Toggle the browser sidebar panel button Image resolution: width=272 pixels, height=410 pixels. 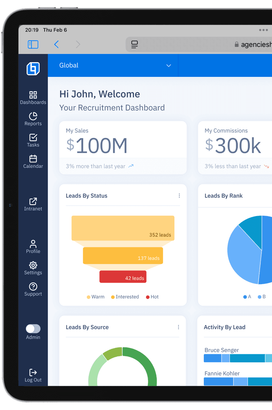pos(33,44)
